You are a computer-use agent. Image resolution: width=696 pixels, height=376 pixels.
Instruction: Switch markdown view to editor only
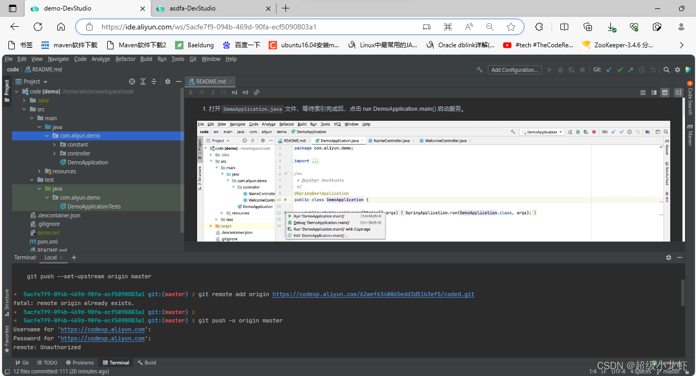coord(643,92)
